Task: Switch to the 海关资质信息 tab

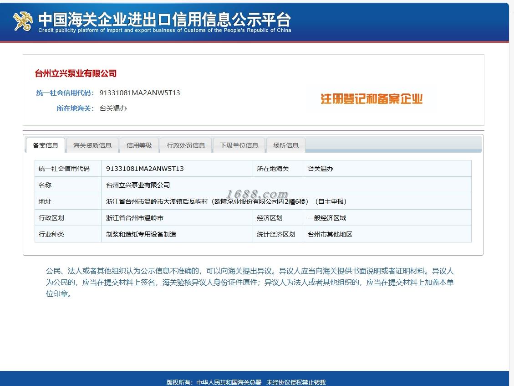Action: (x=92, y=145)
